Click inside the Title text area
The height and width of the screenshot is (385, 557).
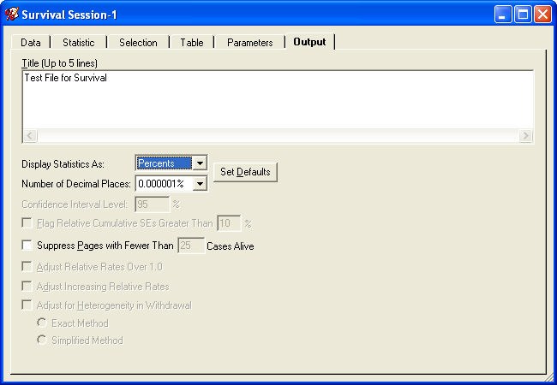pyautogui.click(x=278, y=98)
